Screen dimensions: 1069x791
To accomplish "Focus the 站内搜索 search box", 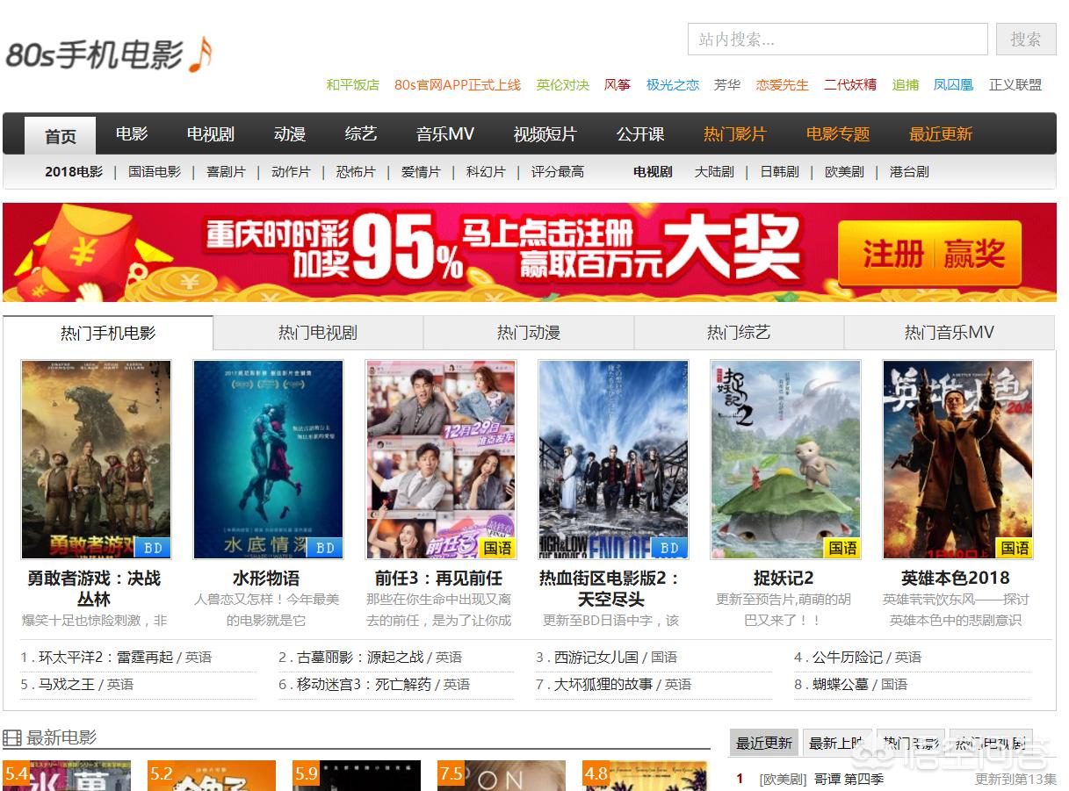I will click(838, 40).
